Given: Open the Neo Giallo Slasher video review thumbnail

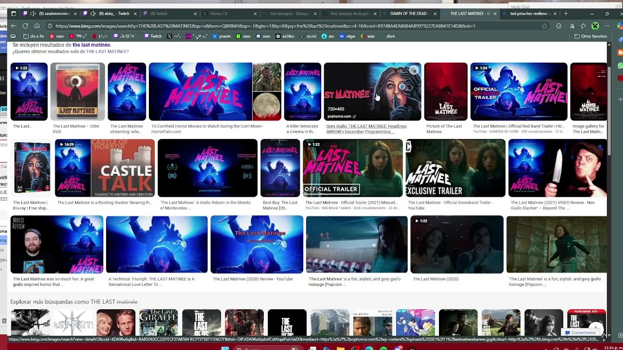Looking at the screenshot, I should coord(558,168).
